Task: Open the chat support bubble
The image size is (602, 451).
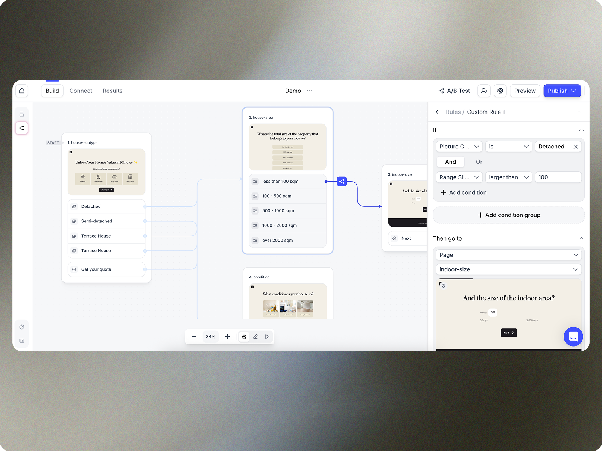Action: (x=573, y=337)
